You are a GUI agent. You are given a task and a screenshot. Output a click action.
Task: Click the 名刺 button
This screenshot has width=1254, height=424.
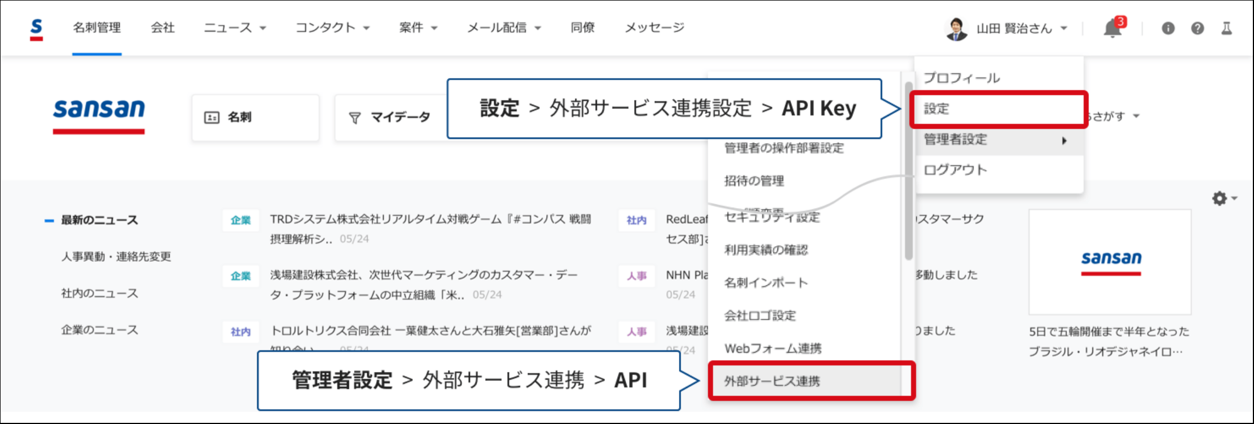click(256, 118)
